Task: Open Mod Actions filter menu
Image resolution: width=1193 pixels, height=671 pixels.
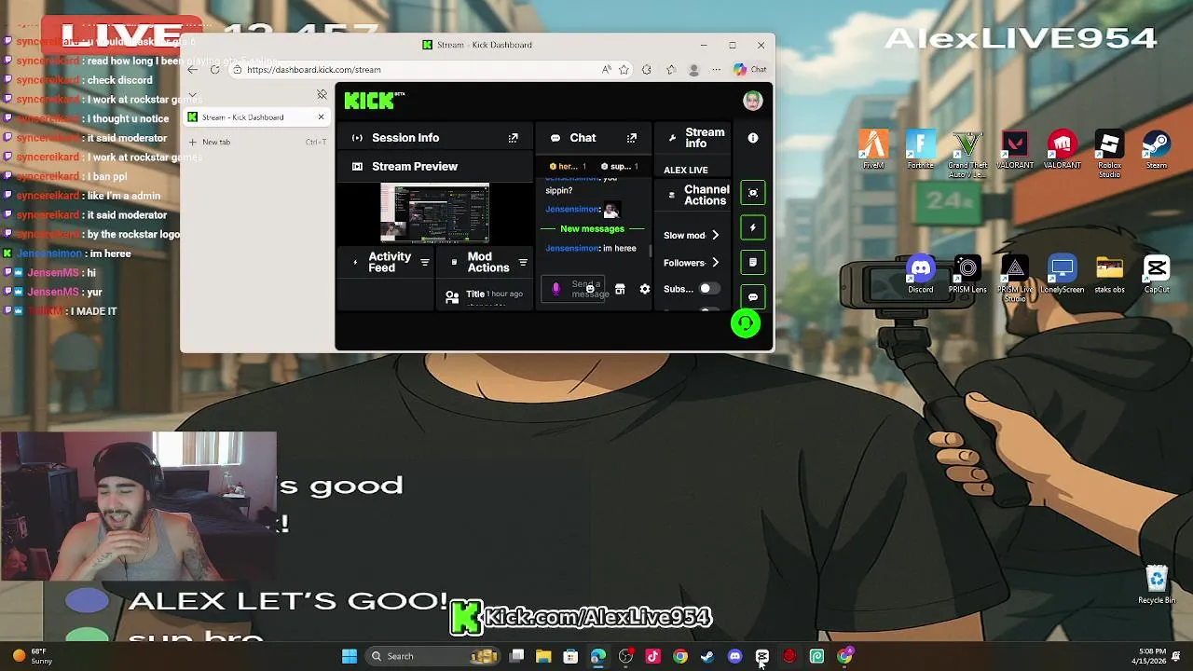Action: tap(523, 263)
